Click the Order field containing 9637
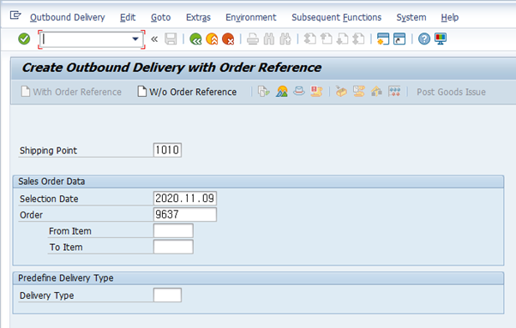The width and height of the screenshot is (516, 328). pyautogui.click(x=185, y=215)
